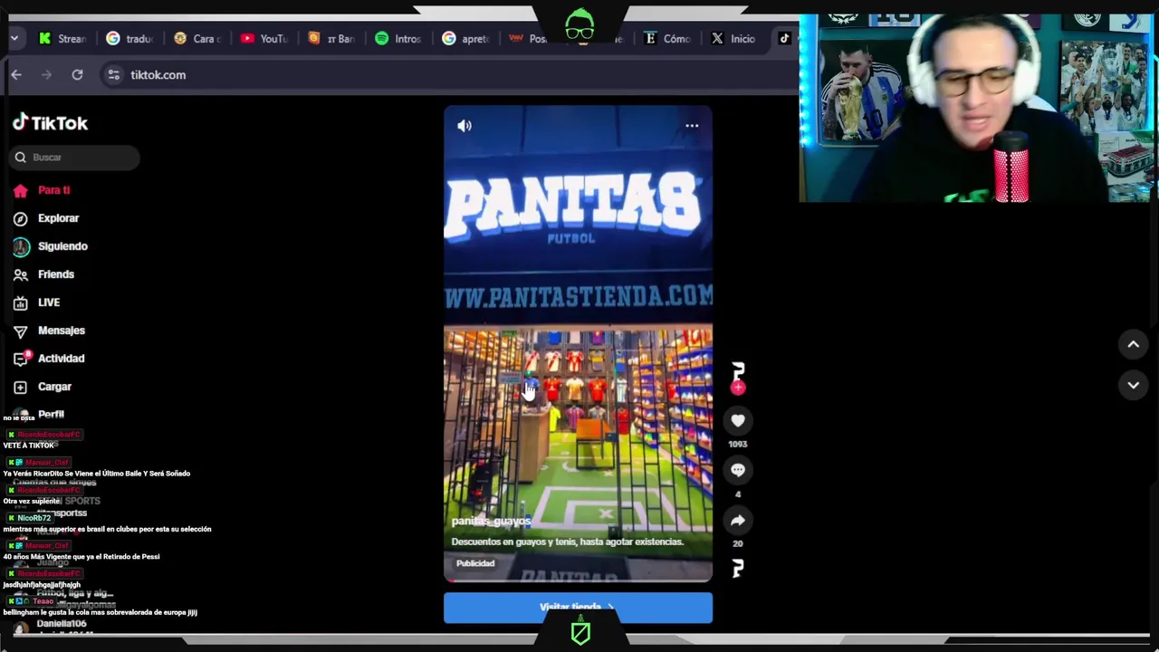Click the Visitar tienda button

(578, 608)
